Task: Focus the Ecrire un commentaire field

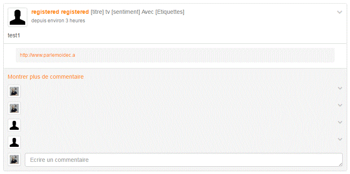Action: coord(184,160)
